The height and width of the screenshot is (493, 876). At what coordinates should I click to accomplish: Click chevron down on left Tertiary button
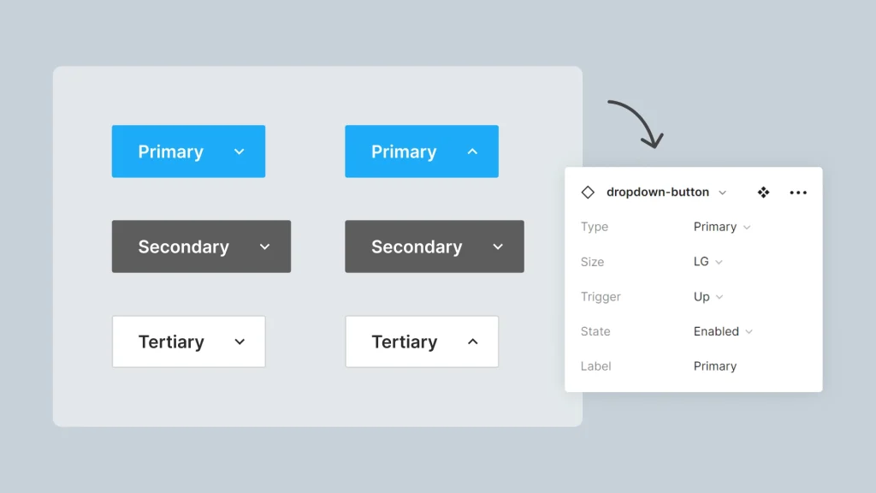(240, 342)
